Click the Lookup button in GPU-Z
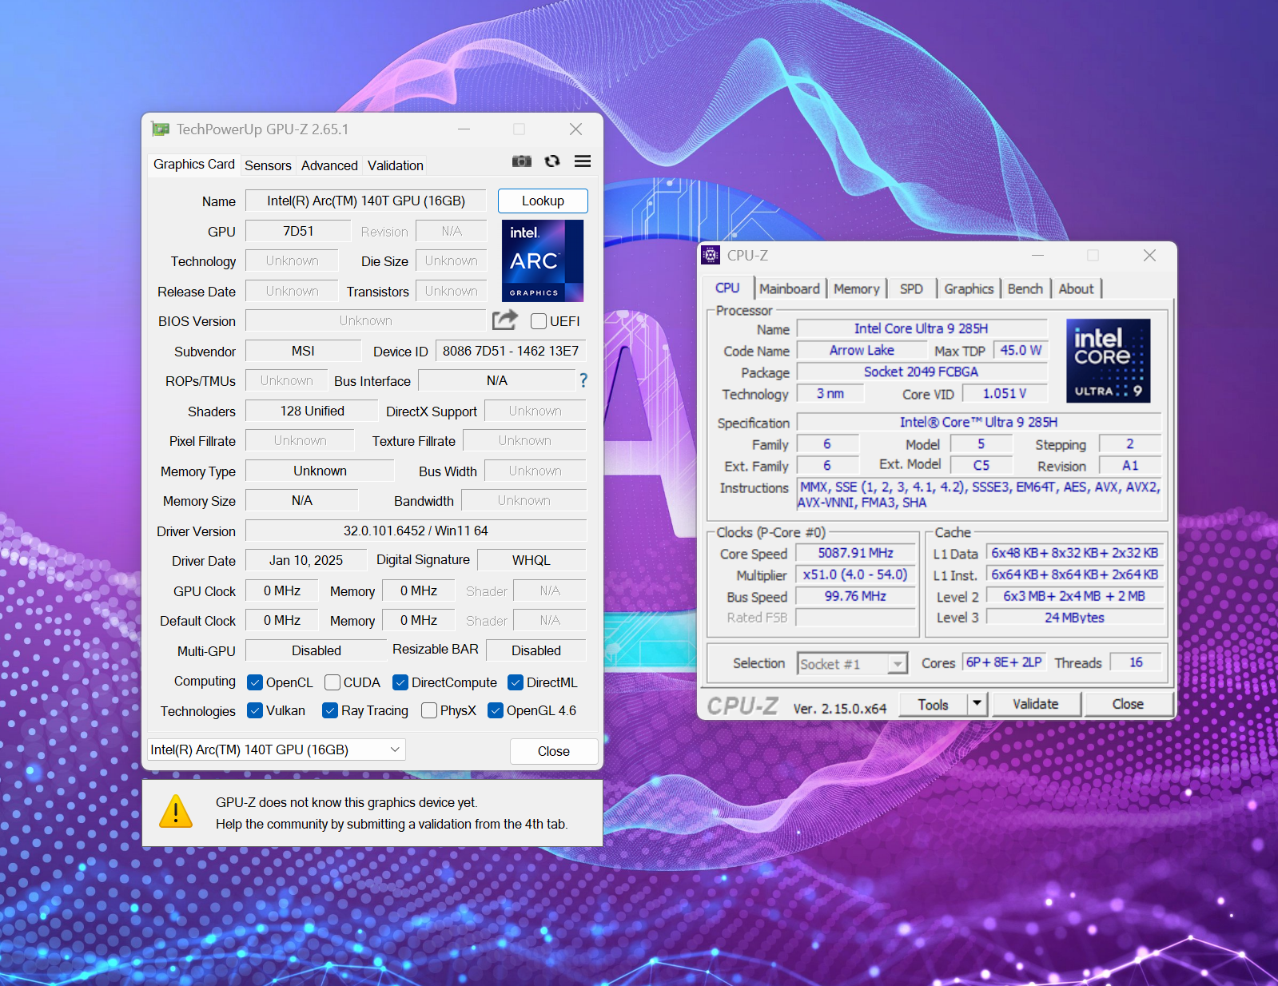This screenshot has width=1278, height=986. 543,201
